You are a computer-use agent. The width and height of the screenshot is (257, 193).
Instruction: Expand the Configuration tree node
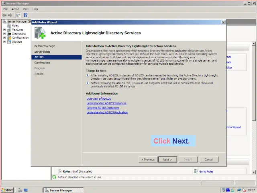click(x=4, y=38)
